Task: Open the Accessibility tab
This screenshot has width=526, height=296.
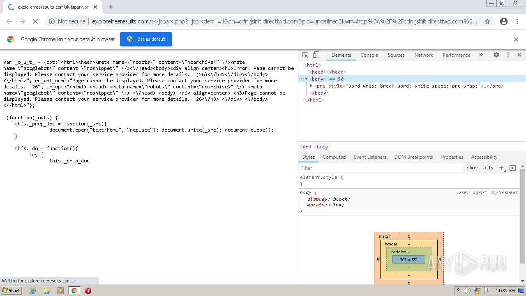Action: click(x=484, y=157)
